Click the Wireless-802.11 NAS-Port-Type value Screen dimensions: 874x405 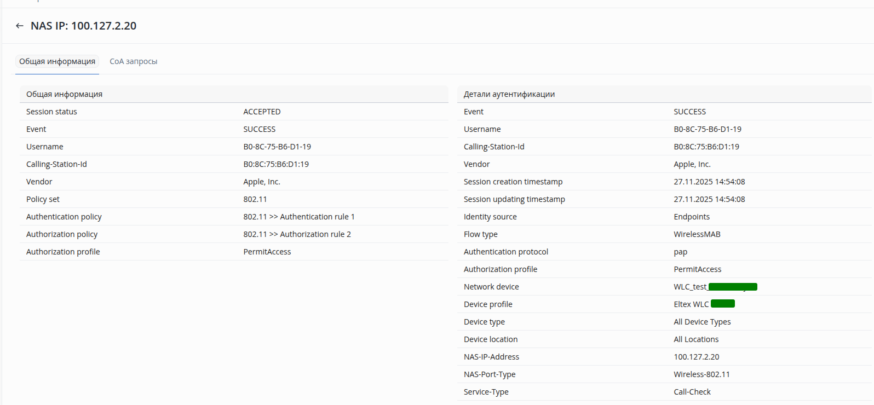coord(702,374)
